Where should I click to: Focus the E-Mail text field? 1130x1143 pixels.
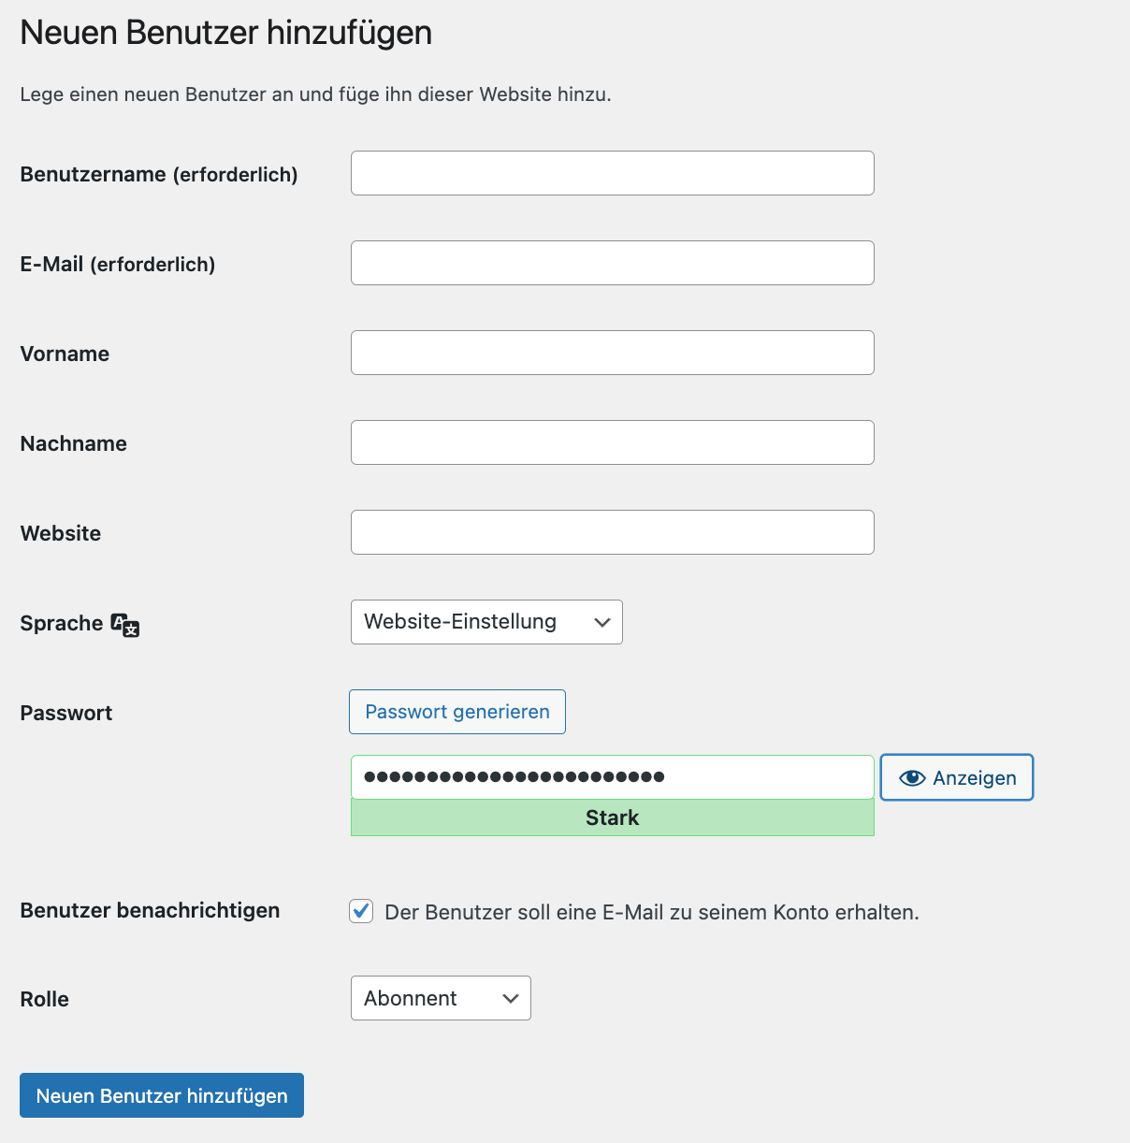coord(613,263)
